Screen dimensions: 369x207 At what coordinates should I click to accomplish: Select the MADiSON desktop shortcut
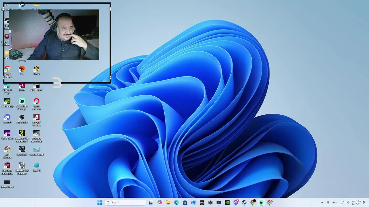[22, 151]
